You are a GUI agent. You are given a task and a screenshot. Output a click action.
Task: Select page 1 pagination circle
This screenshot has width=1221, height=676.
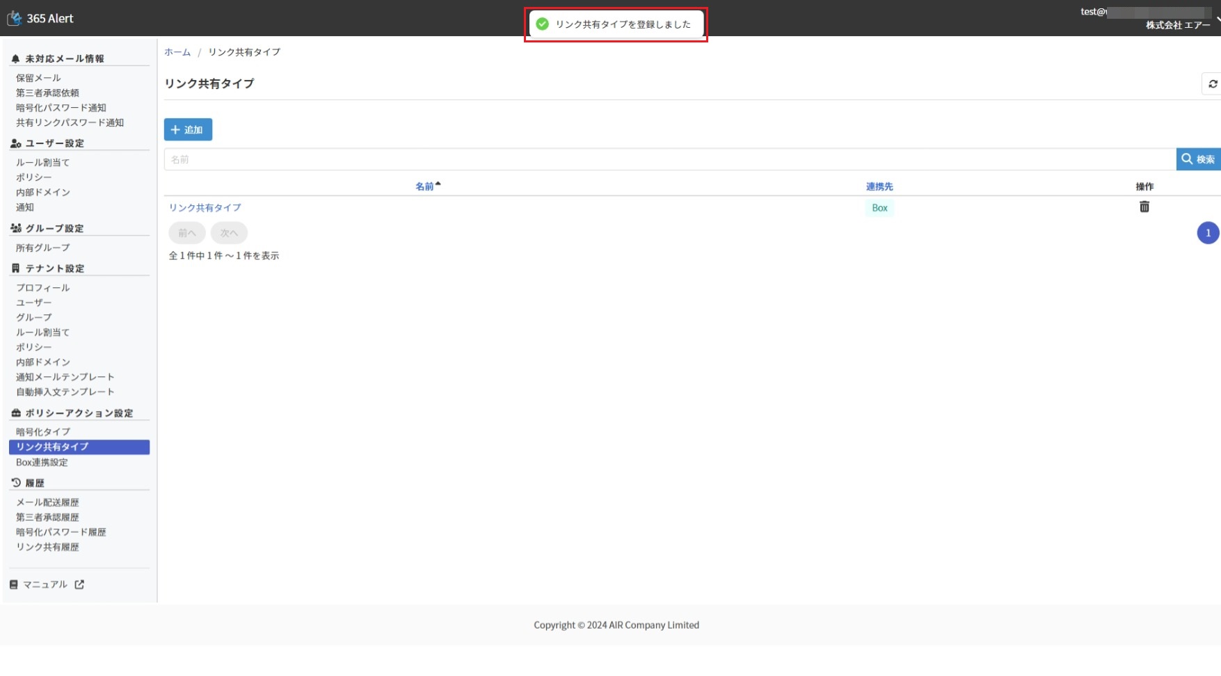pyautogui.click(x=1208, y=233)
